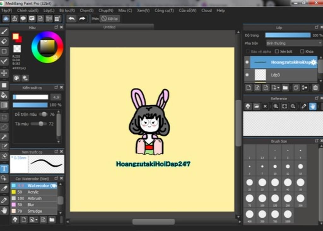
Task: Tick the Bảo vệ alpha checkbox
Action: [x=248, y=51]
